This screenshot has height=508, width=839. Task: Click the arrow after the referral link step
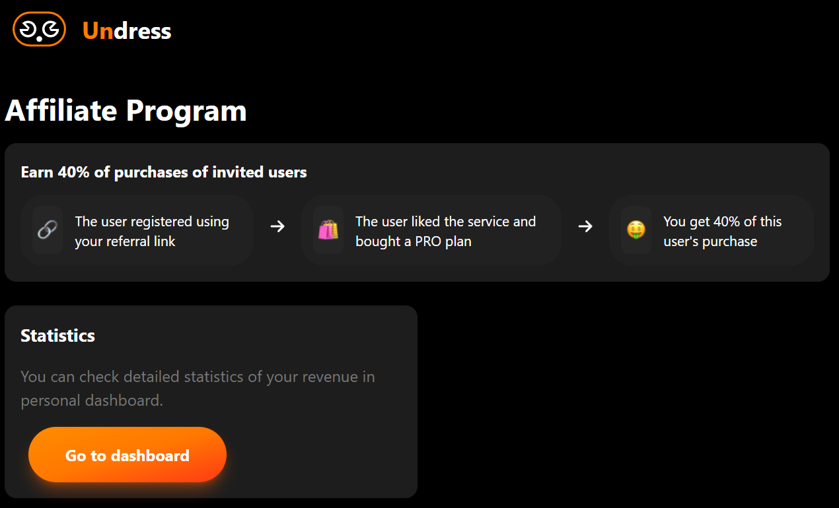tap(277, 226)
